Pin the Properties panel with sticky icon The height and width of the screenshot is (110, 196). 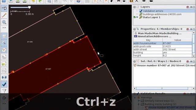coord(191,29)
